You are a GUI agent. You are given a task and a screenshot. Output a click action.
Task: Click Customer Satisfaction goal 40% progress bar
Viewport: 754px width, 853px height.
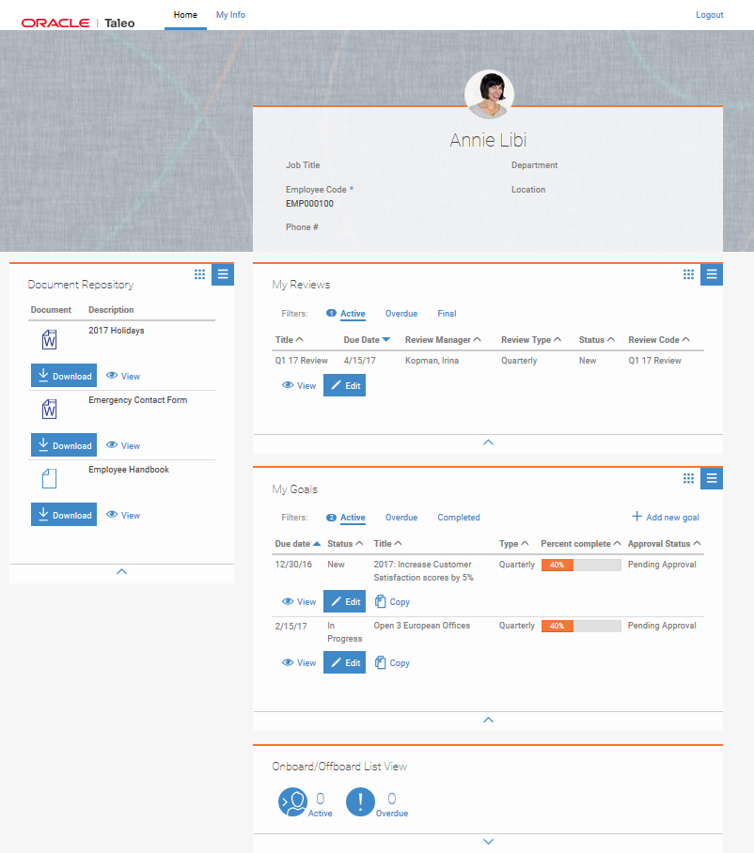(581, 565)
